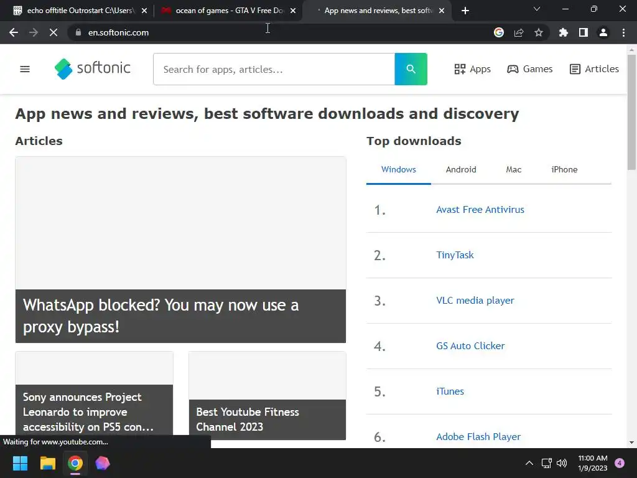Screen dimensions: 637x478
Task: Open the volume tray icon
Action: [562, 463]
